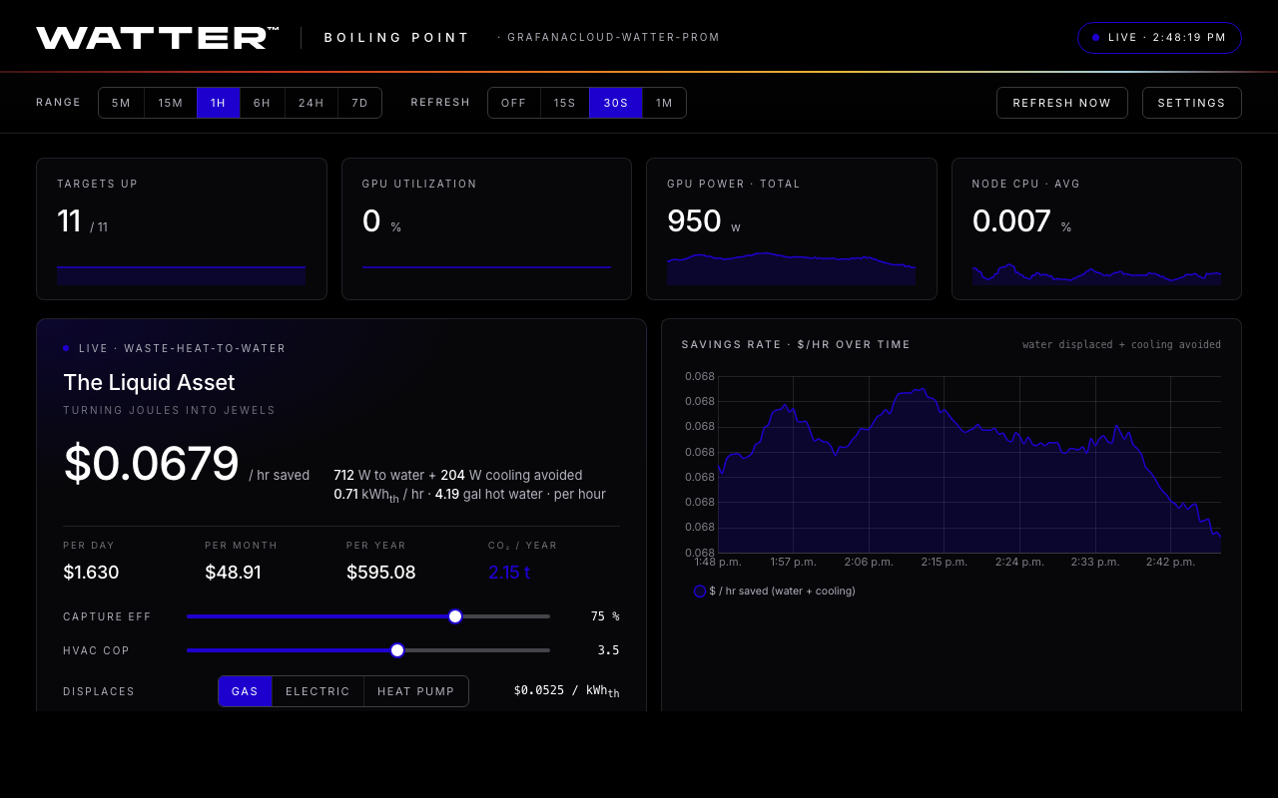Set range to 5M

(121, 103)
